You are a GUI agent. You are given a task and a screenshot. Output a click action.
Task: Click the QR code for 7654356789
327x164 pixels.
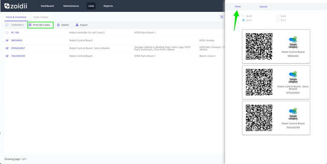(x=259, y=118)
